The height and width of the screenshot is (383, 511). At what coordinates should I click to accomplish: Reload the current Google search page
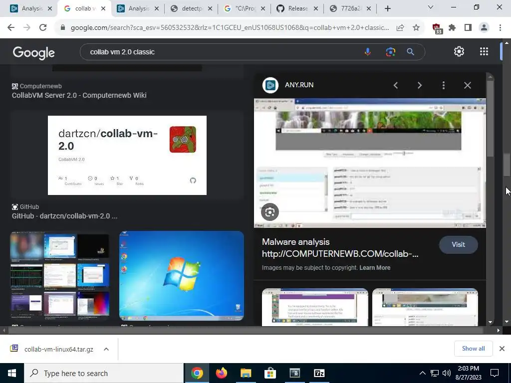[x=43, y=28]
